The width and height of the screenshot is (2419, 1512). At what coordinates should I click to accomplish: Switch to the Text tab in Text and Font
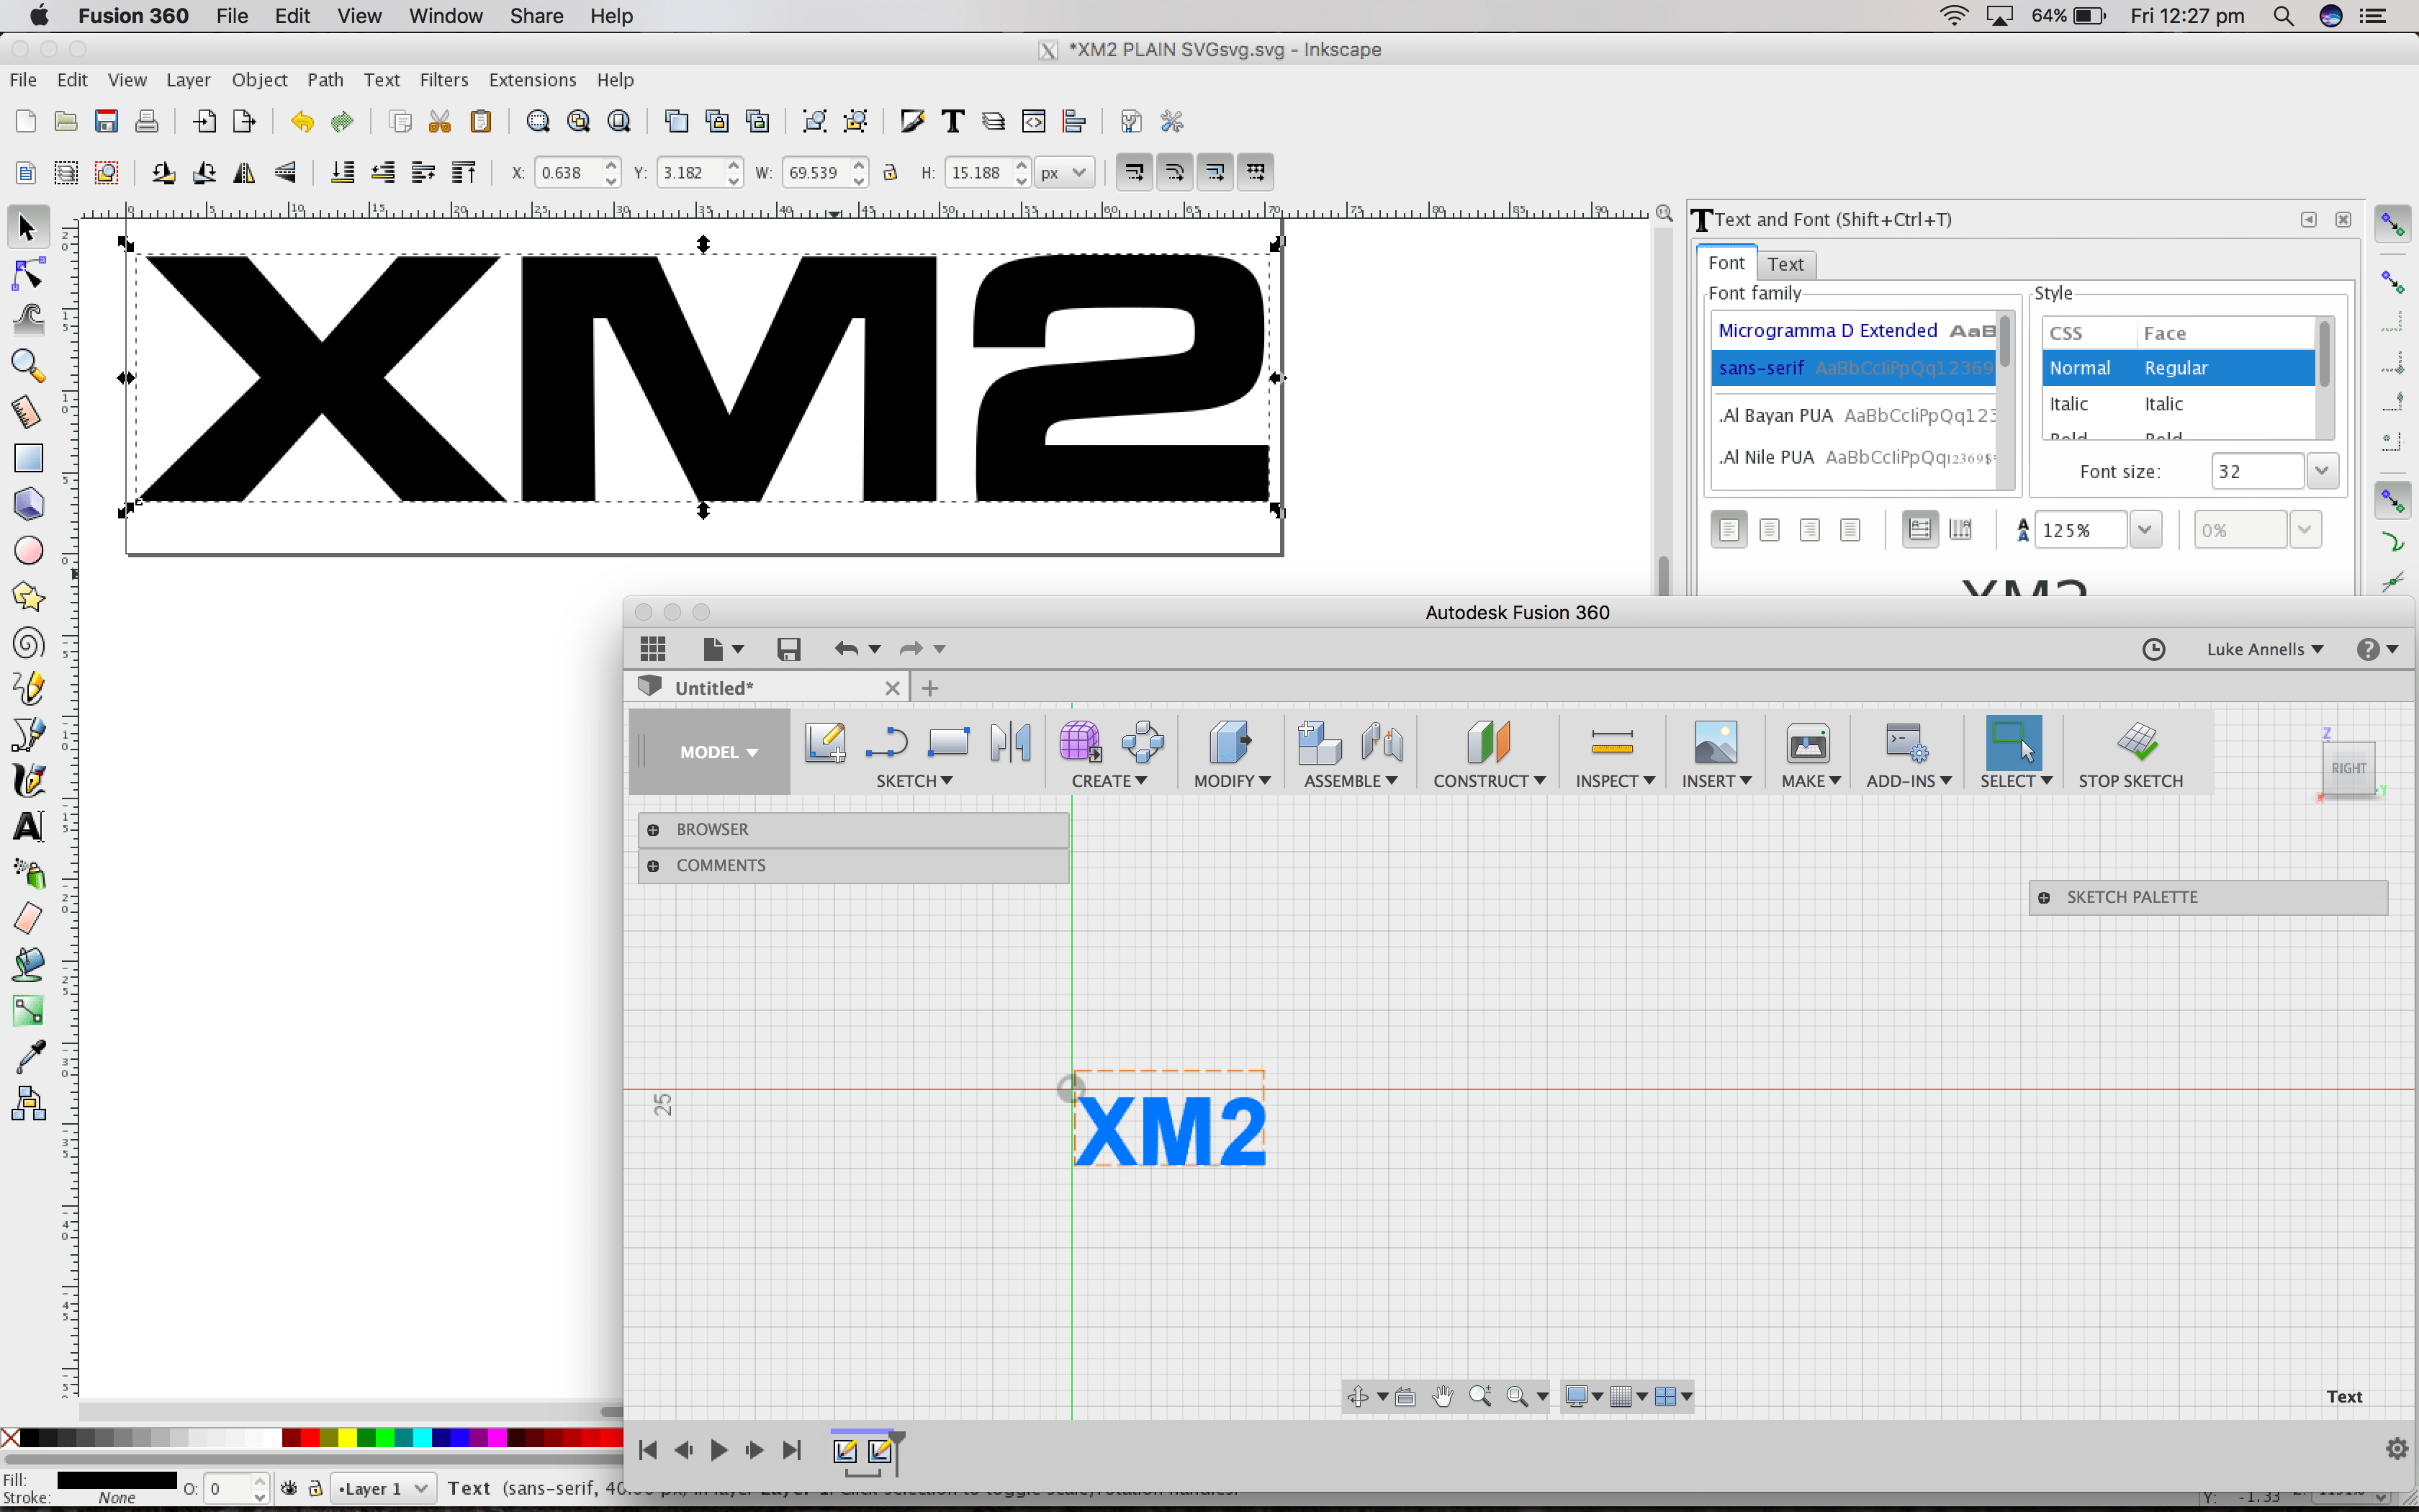pyautogui.click(x=1785, y=264)
